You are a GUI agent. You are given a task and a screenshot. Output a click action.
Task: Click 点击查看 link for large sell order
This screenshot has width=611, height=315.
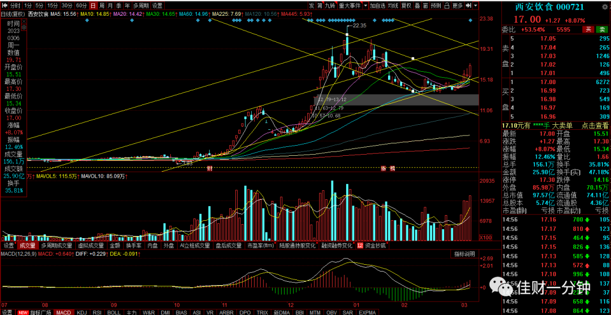[x=595, y=125]
